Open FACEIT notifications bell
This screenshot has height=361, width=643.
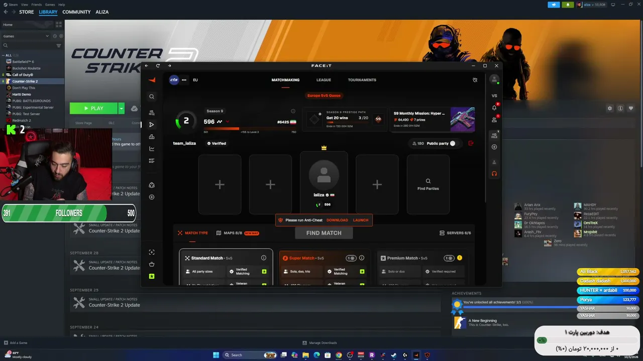494,107
